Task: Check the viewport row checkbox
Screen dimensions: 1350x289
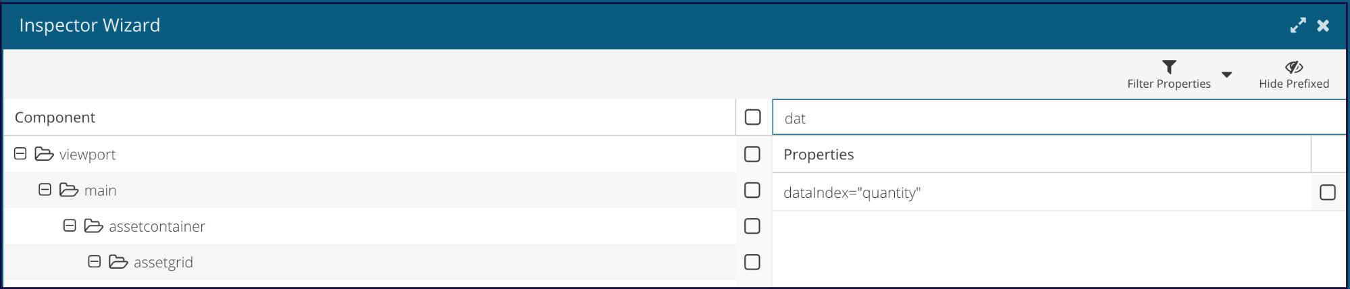Action: [x=752, y=154]
